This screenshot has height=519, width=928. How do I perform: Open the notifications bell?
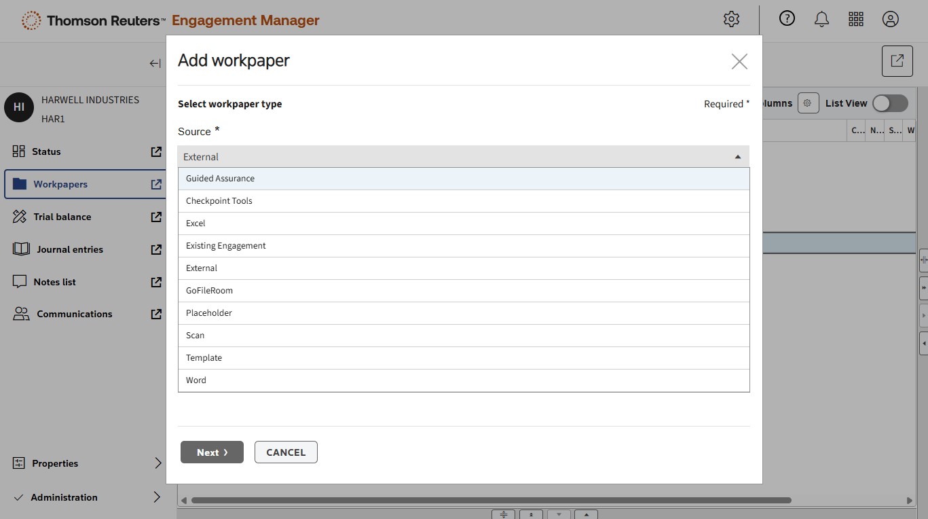tap(821, 20)
